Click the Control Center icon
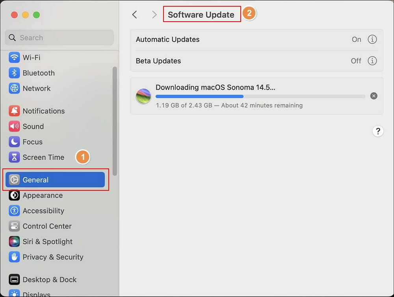 (x=14, y=226)
